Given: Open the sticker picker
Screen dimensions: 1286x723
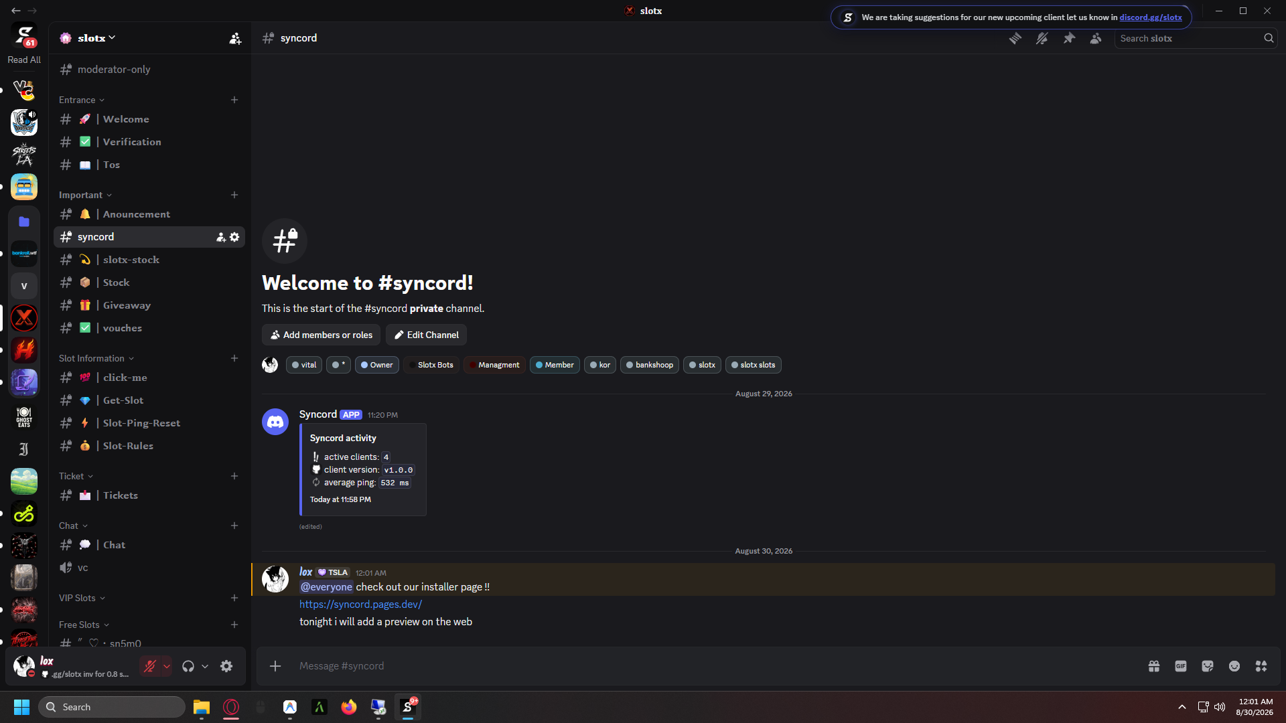Looking at the screenshot, I should click(1208, 666).
